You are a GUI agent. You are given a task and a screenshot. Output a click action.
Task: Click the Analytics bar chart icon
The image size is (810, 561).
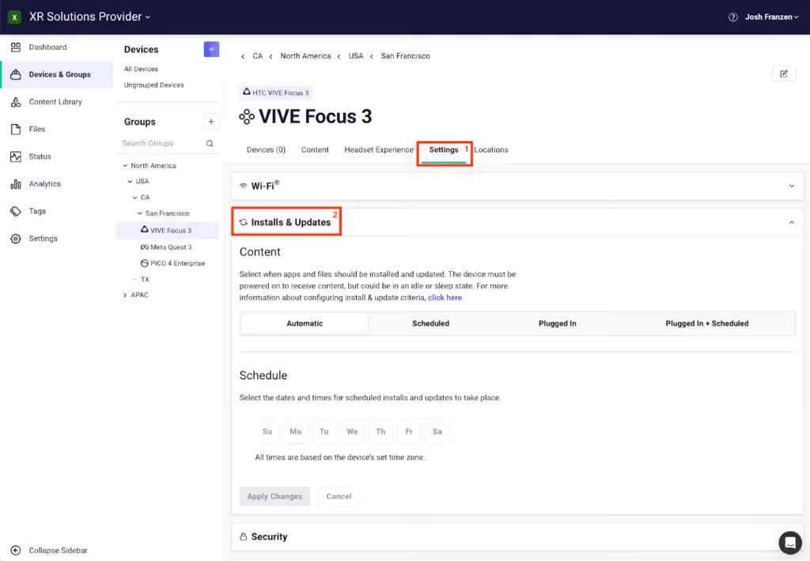(x=16, y=184)
